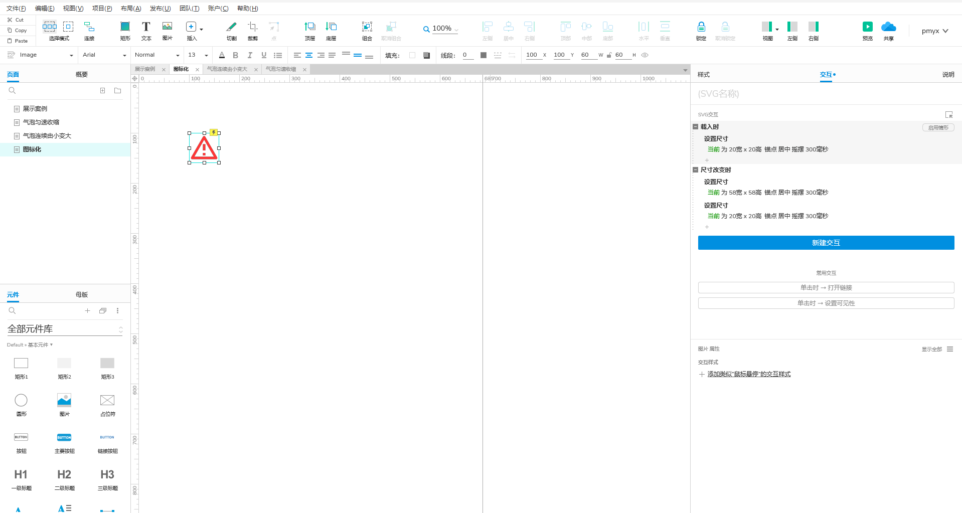962x513 pixels.
Task: Align text left in format bar
Action: [x=297, y=55]
